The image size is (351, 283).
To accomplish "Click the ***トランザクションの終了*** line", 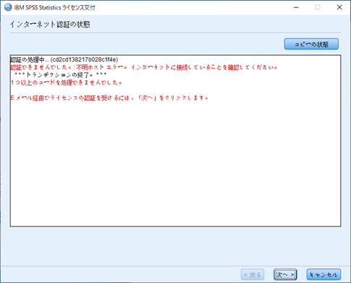I will click(x=60, y=75).
